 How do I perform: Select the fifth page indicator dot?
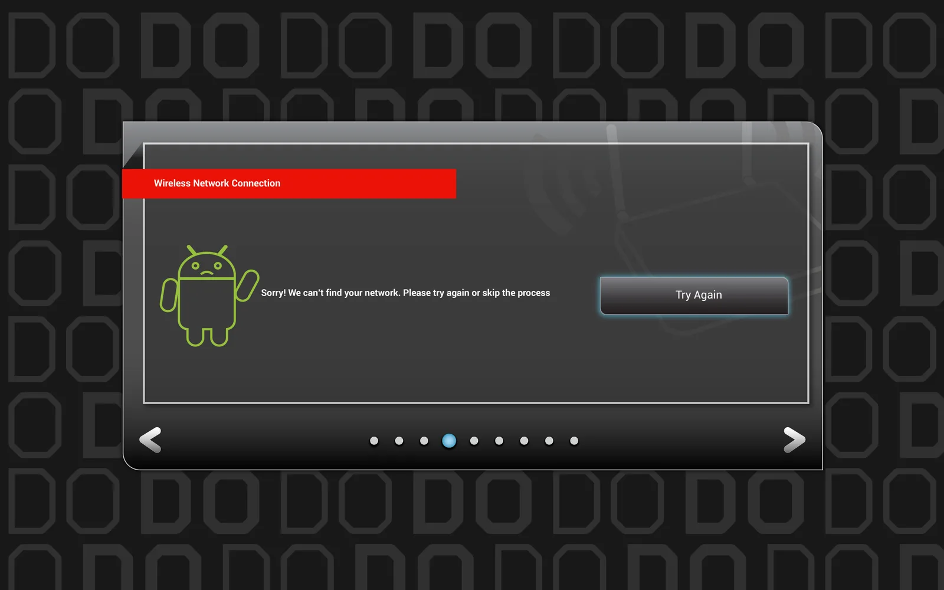click(x=474, y=441)
